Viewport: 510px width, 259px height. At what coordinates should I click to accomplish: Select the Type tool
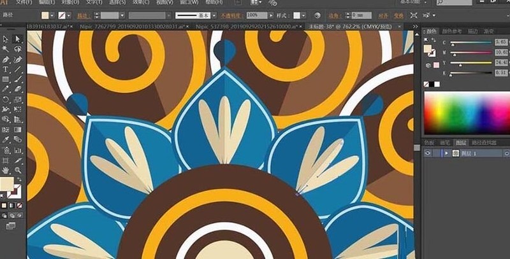(x=6, y=69)
